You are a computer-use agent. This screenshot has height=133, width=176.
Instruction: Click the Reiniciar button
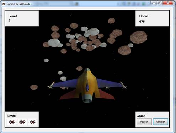click(x=160, y=122)
